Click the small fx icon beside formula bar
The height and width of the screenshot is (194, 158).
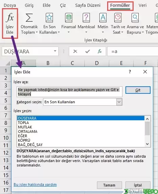100,51
